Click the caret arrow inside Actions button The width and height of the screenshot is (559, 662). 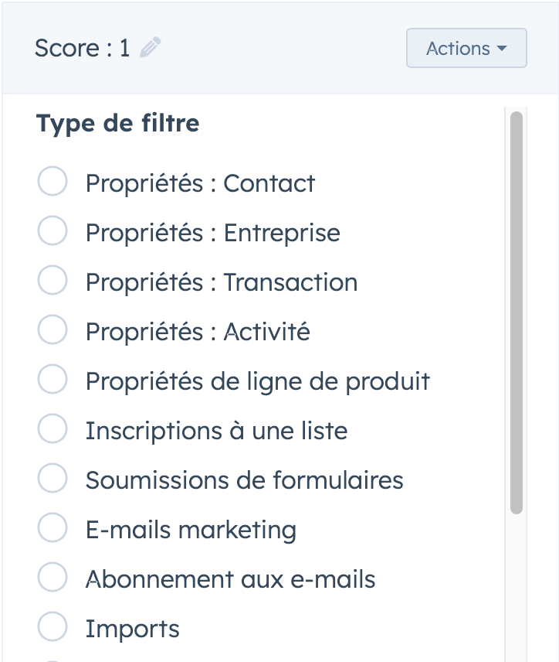tap(502, 48)
